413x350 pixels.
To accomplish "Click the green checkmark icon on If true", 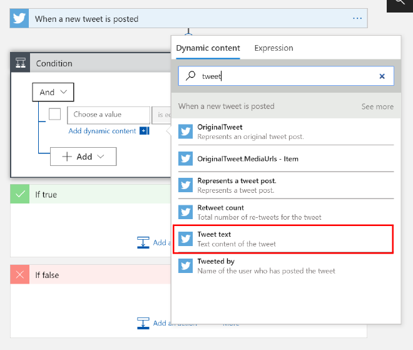I will [x=20, y=195].
